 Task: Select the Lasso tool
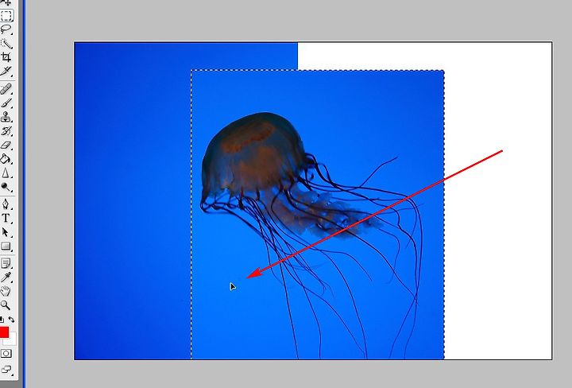tap(6, 29)
